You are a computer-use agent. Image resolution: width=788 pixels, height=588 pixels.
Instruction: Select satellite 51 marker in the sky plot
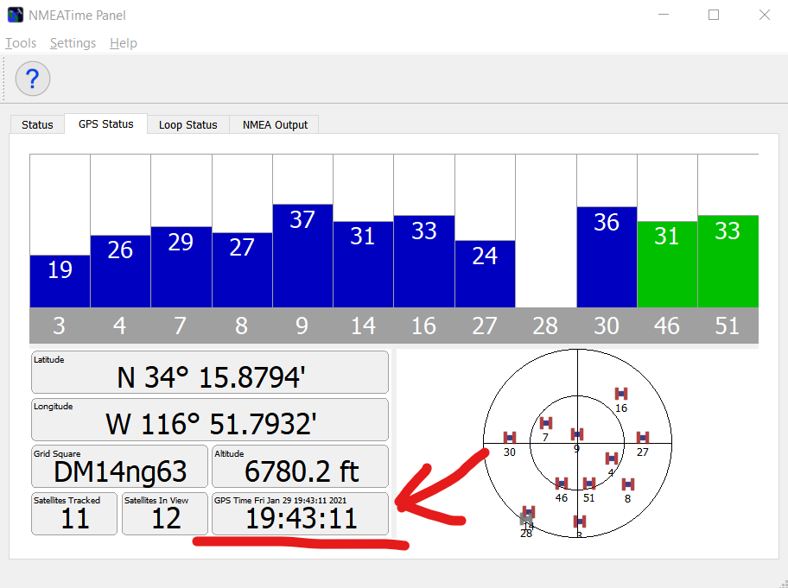589,484
